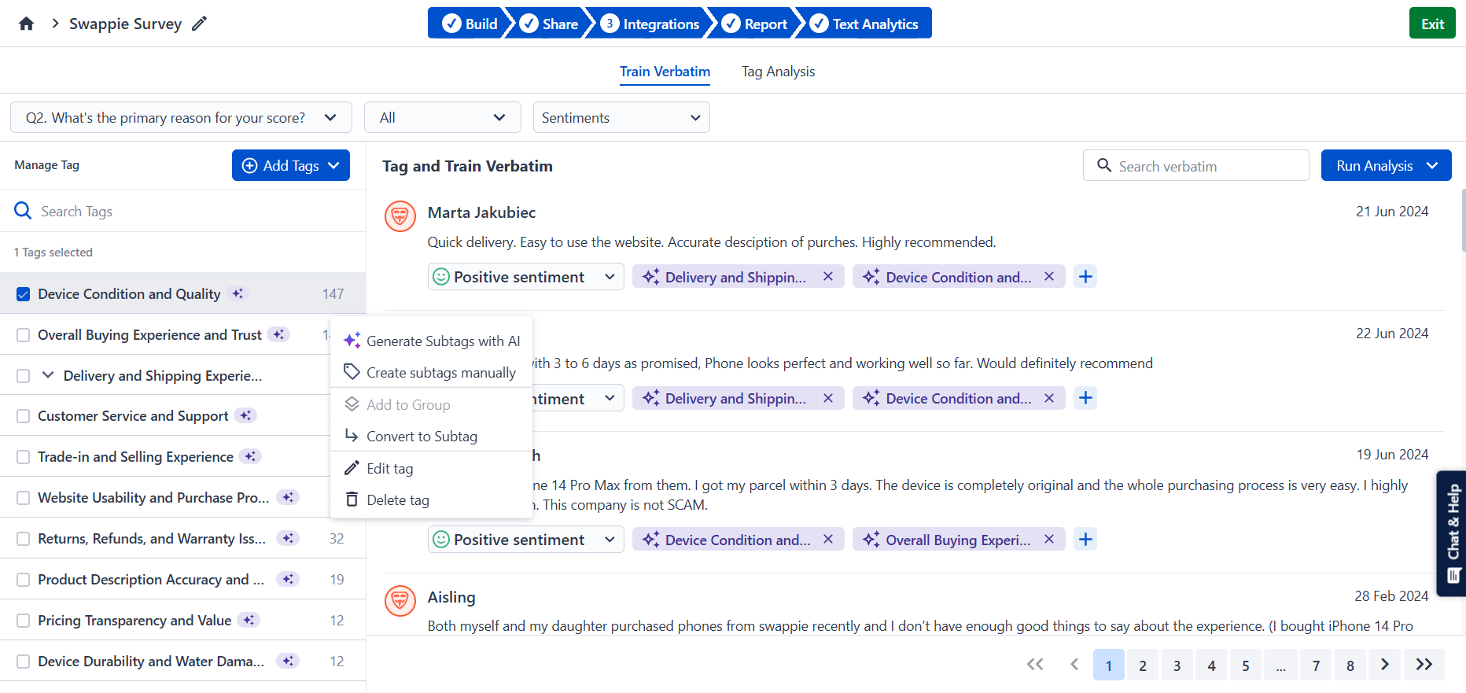1466x693 pixels.
Task: Switch to the Tag Analysis tab
Action: [x=778, y=72]
